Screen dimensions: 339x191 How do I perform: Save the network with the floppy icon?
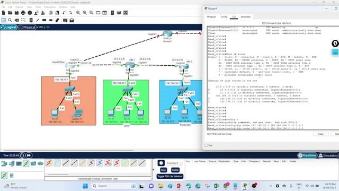[x=16, y=13]
